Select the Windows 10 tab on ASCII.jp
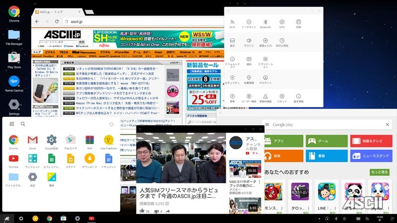The height and width of the screenshot is (223, 397). pyautogui.click(x=187, y=52)
